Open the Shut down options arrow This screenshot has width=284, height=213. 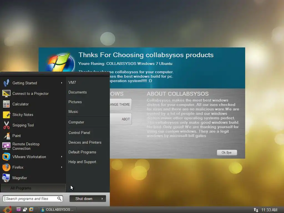click(x=102, y=199)
